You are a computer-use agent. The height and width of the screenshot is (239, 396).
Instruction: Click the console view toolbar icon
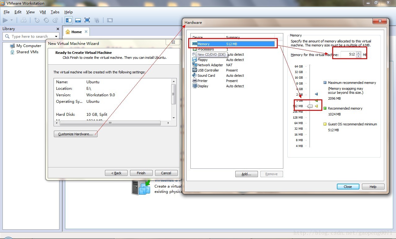(110, 20)
